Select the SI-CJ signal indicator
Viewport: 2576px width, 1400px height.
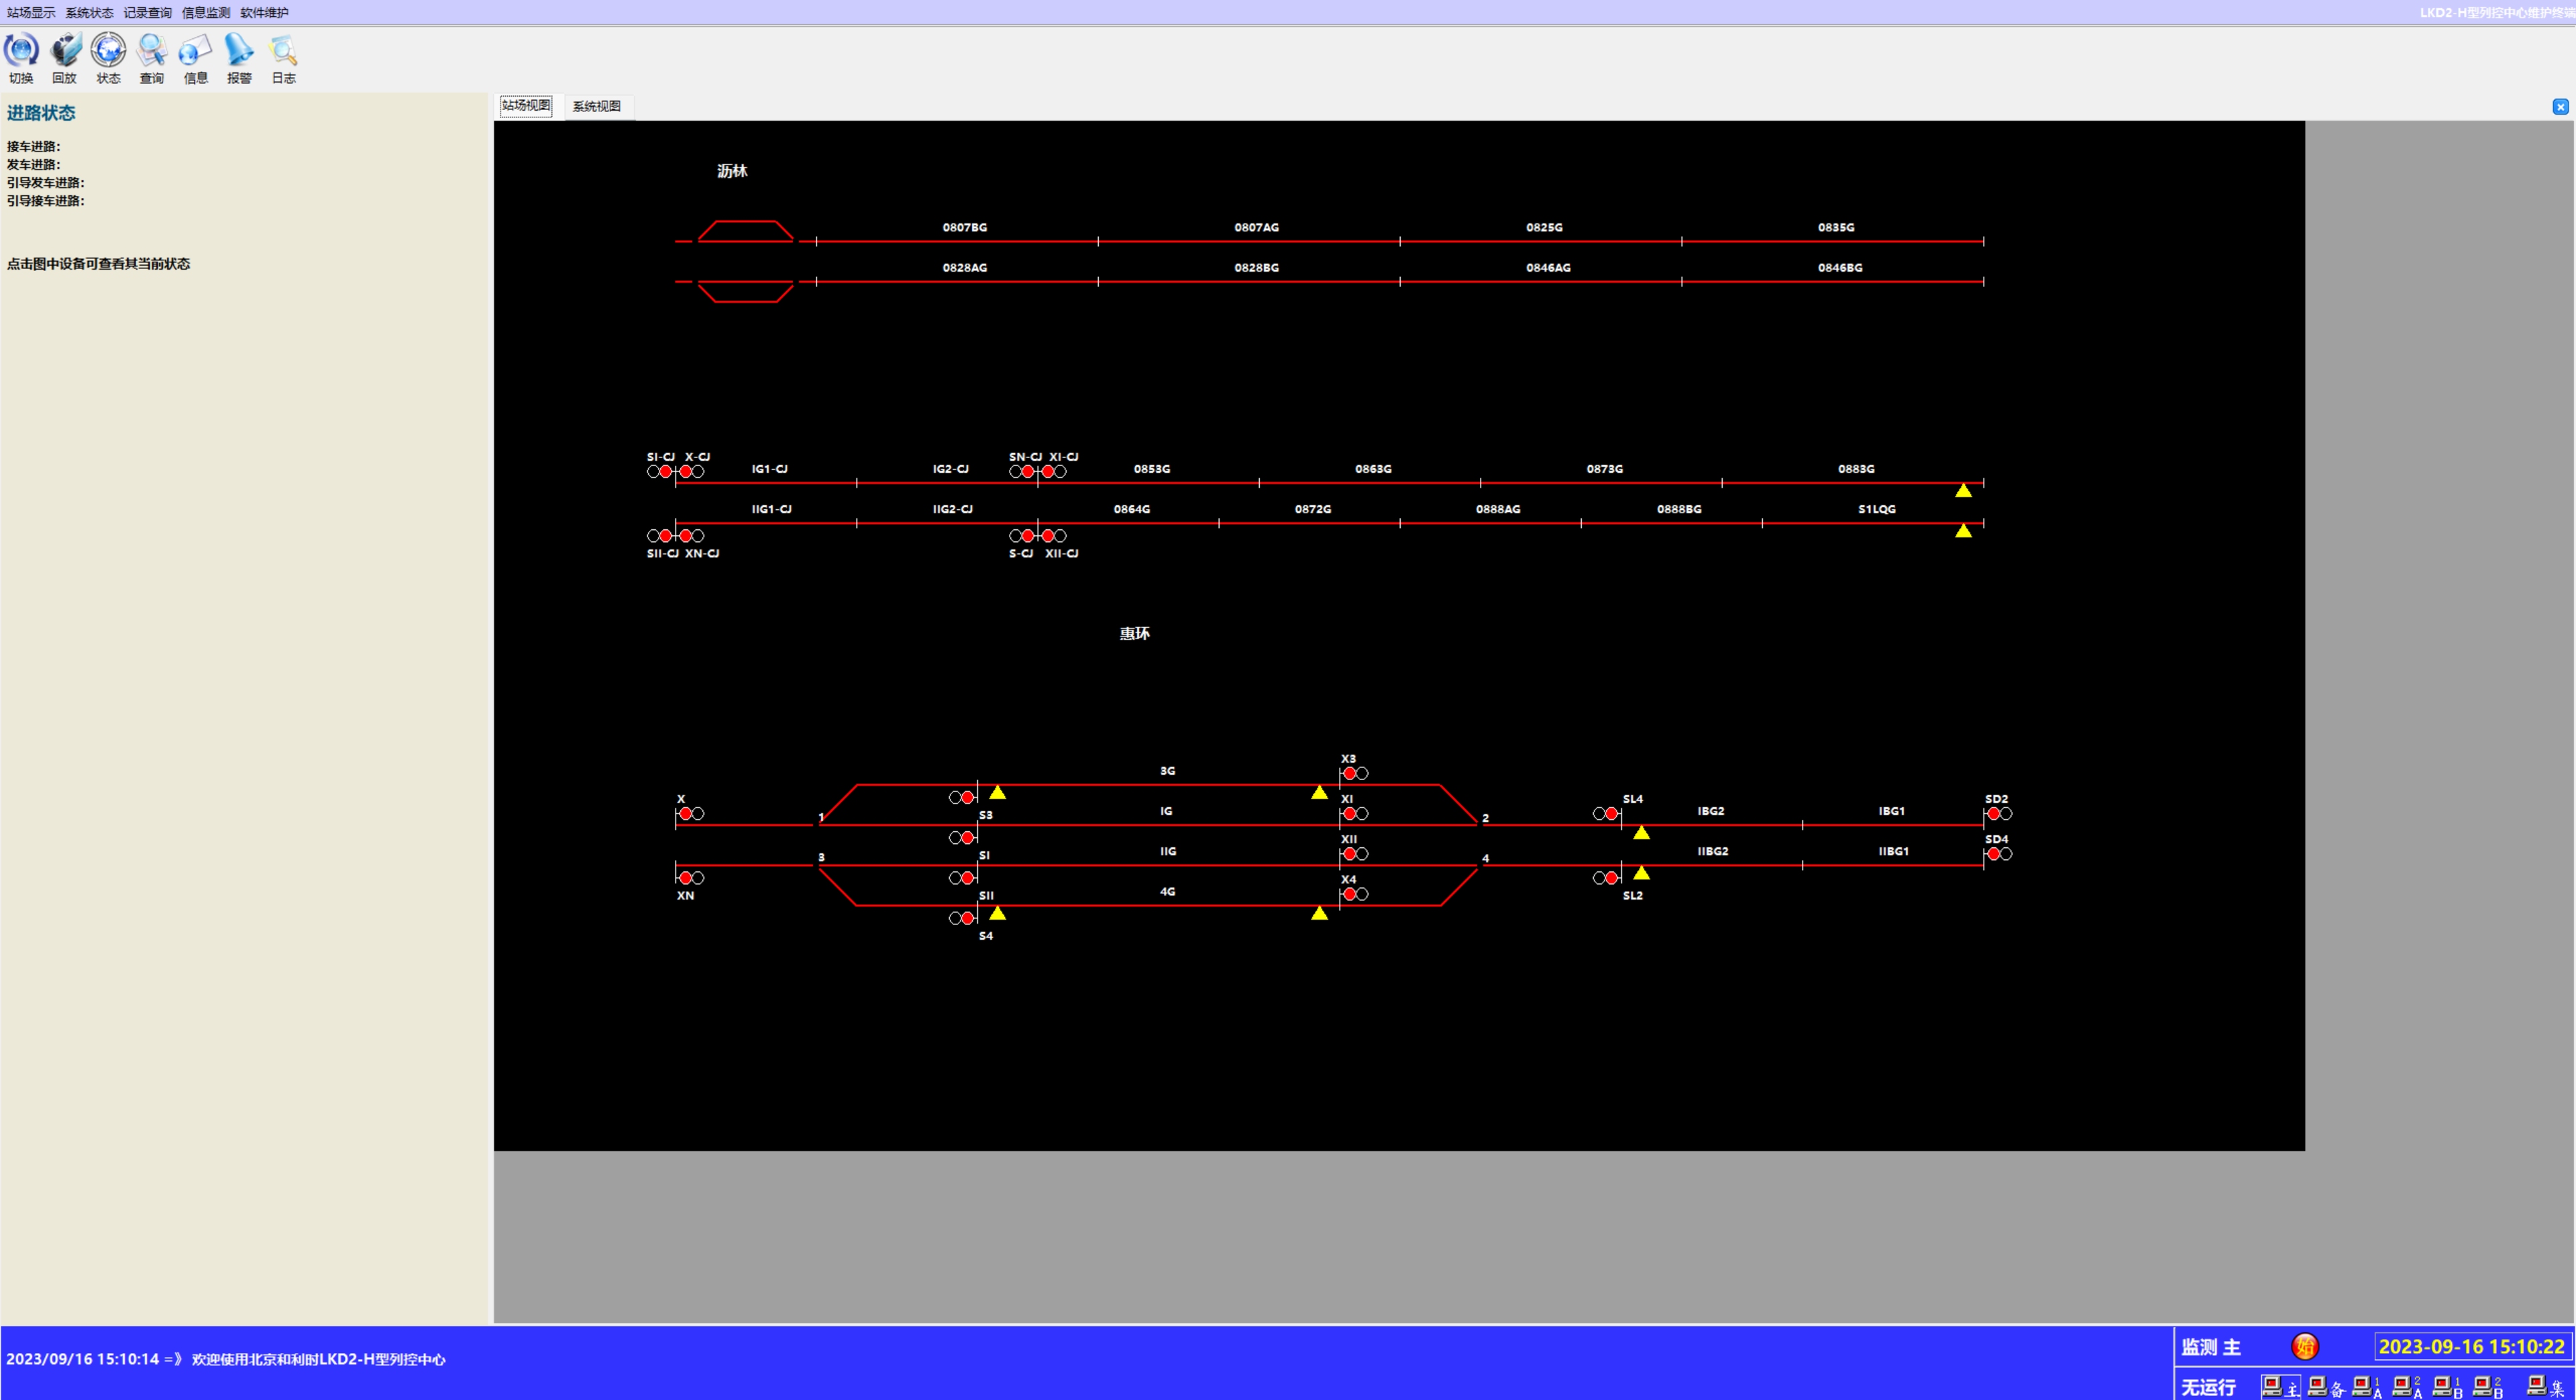660,472
